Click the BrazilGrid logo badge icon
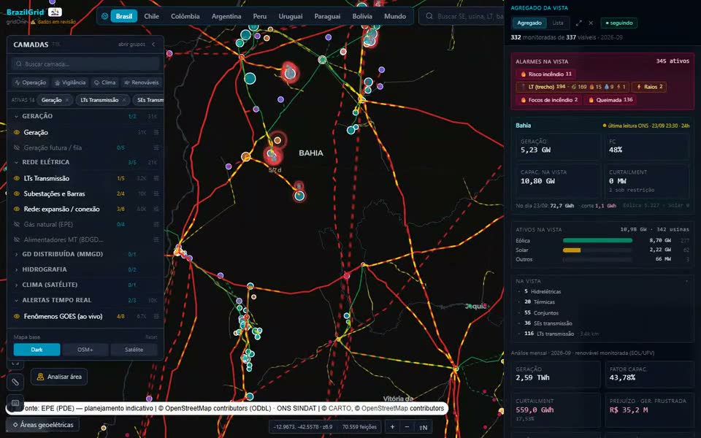 click(55, 12)
